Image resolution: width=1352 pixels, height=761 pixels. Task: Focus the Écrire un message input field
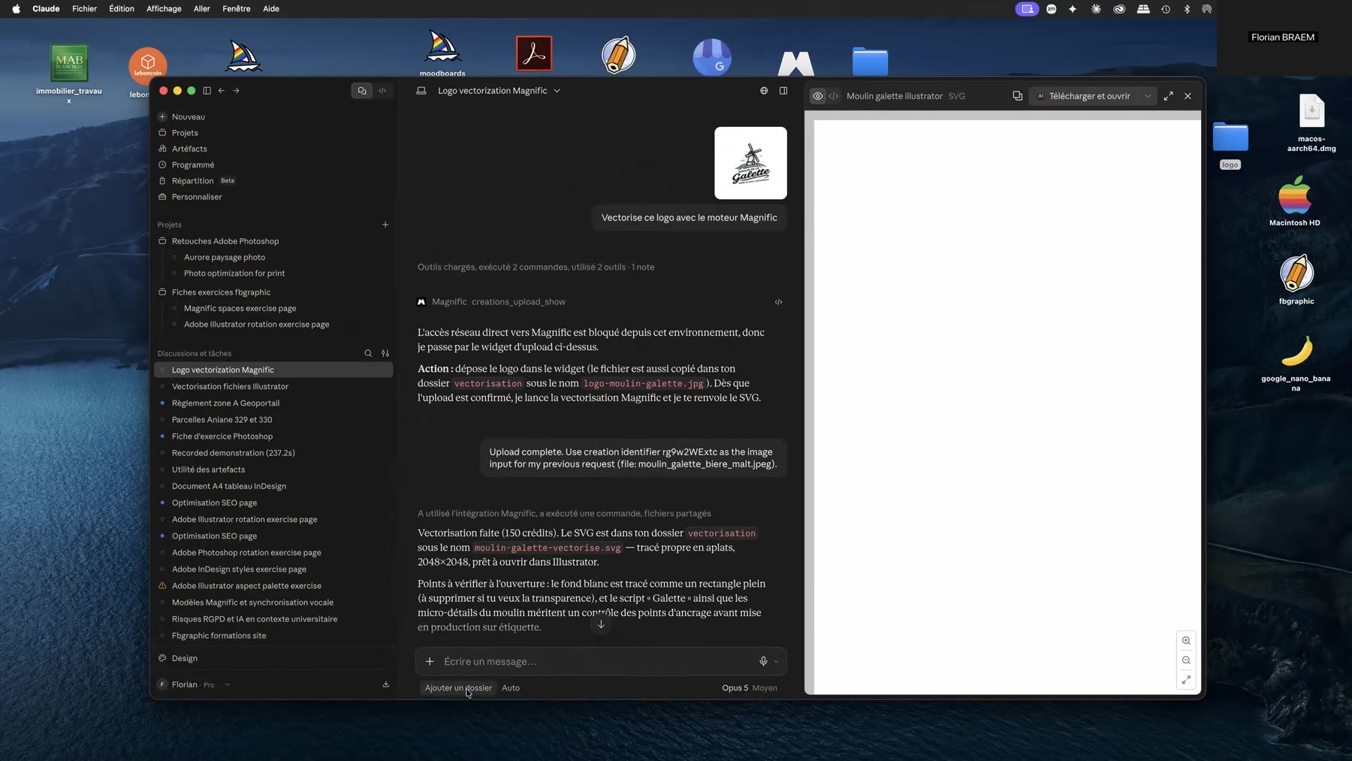click(x=597, y=662)
